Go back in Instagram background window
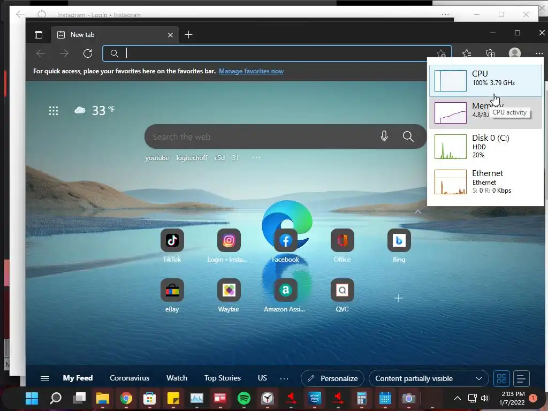 point(20,14)
